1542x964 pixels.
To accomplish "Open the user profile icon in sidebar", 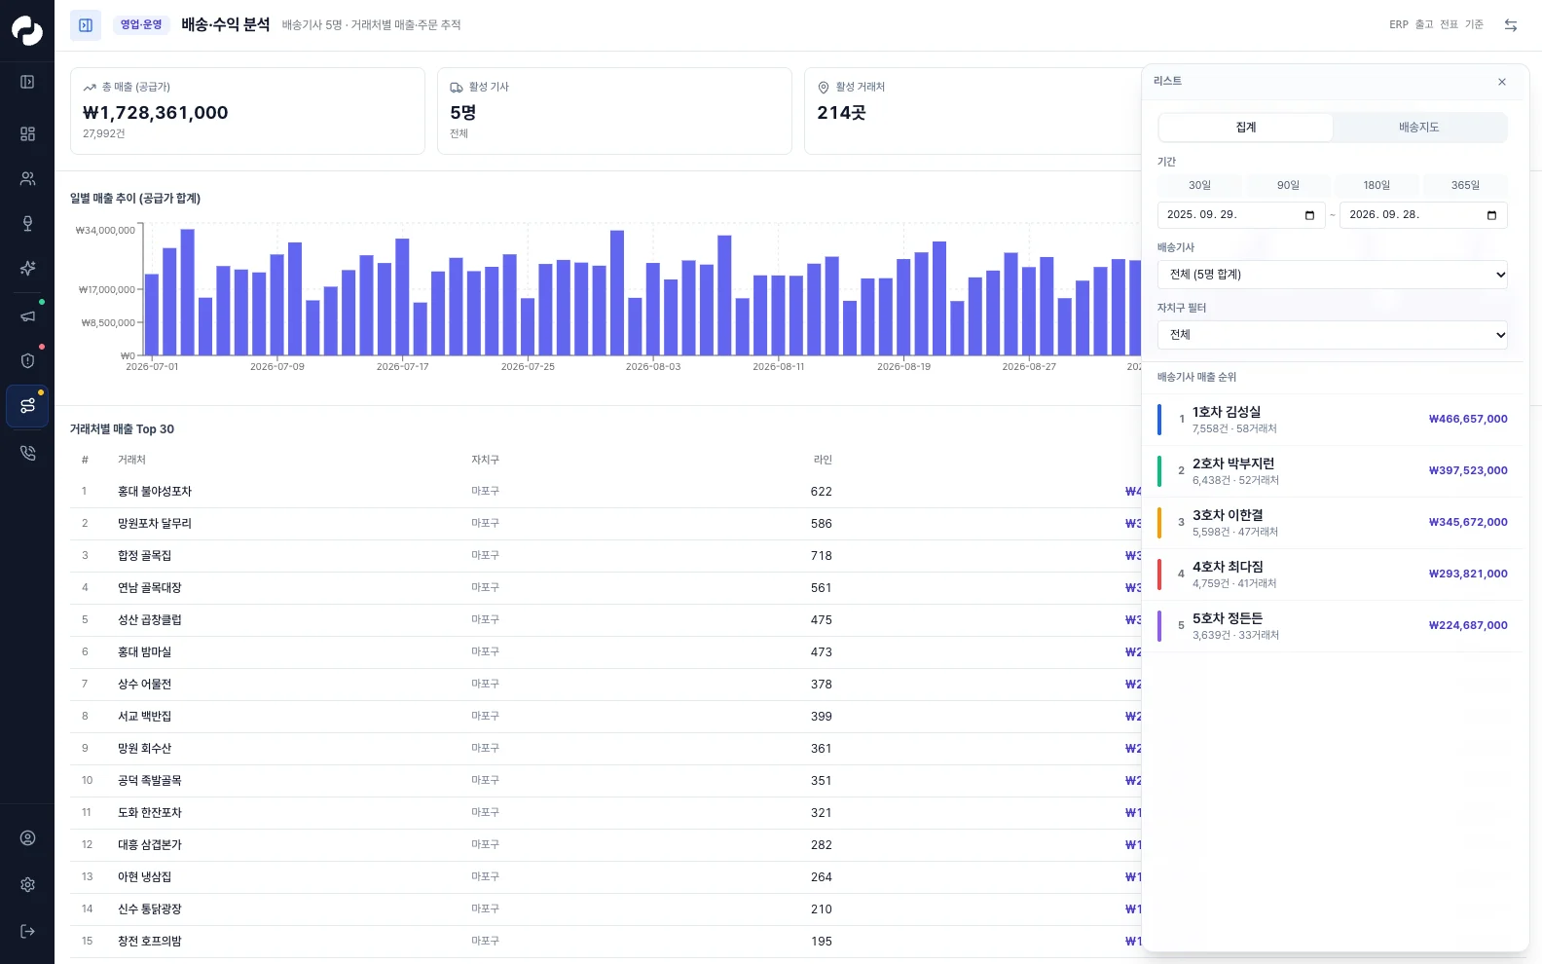I will [27, 838].
